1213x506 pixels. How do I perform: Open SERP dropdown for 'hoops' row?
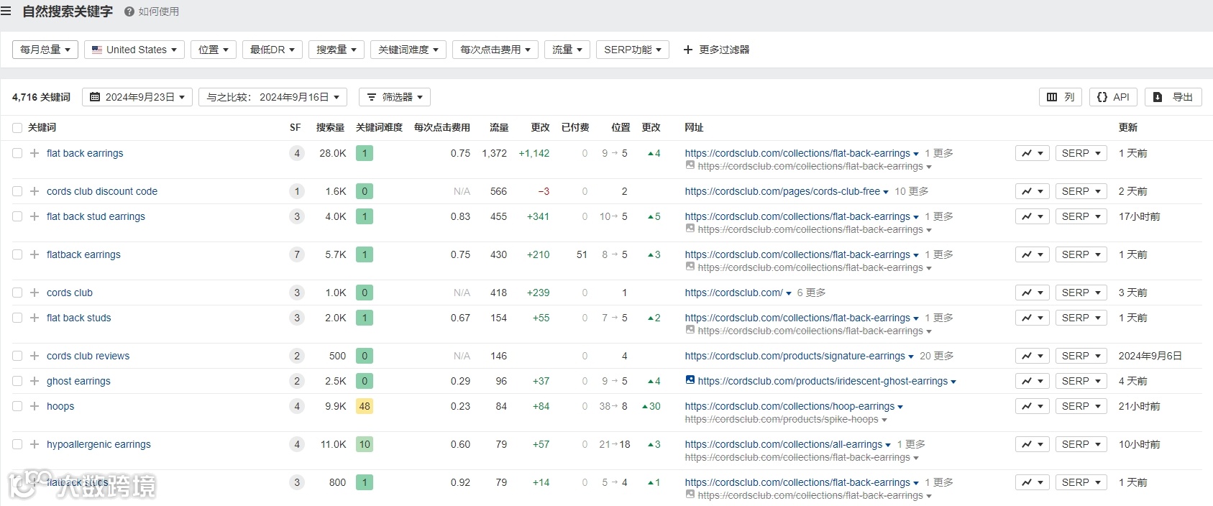click(x=1081, y=406)
